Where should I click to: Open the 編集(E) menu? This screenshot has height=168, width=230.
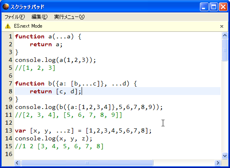(x=40, y=17)
